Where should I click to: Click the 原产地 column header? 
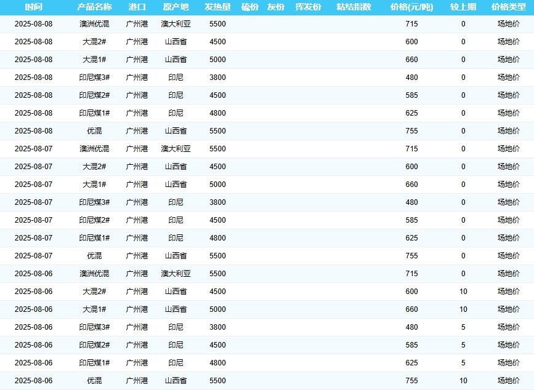click(176, 7)
